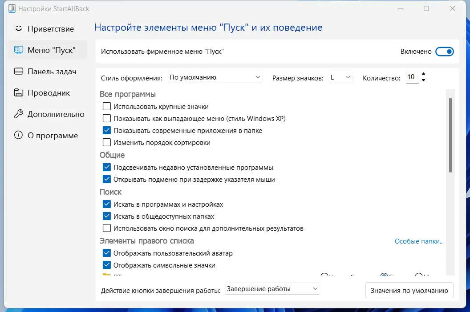This screenshot has height=312, width=470.
Task: Click the StartAllBack icon in the title bar
Action: pos(12,8)
